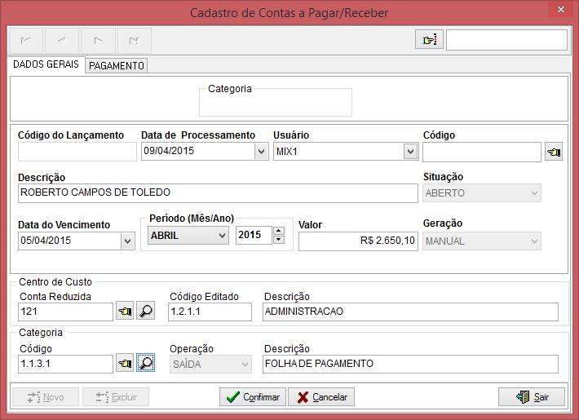Expand the Usuário dropdown showing MIX1

(x=410, y=152)
